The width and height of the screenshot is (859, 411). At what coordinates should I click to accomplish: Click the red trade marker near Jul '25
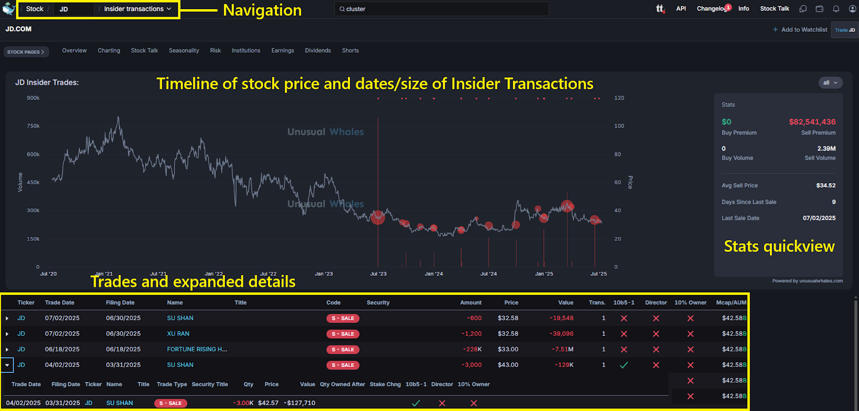tap(594, 220)
